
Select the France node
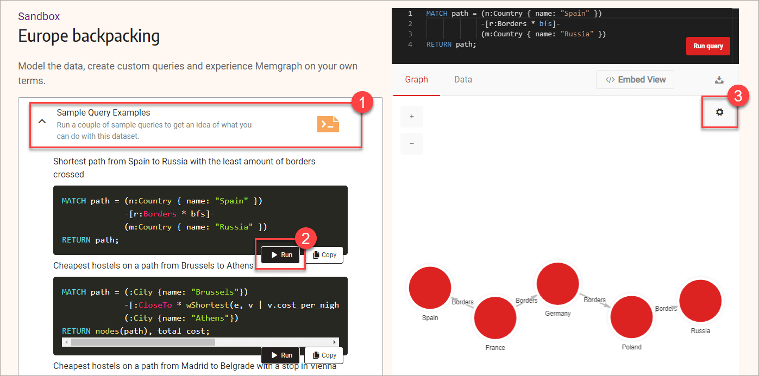(495, 318)
